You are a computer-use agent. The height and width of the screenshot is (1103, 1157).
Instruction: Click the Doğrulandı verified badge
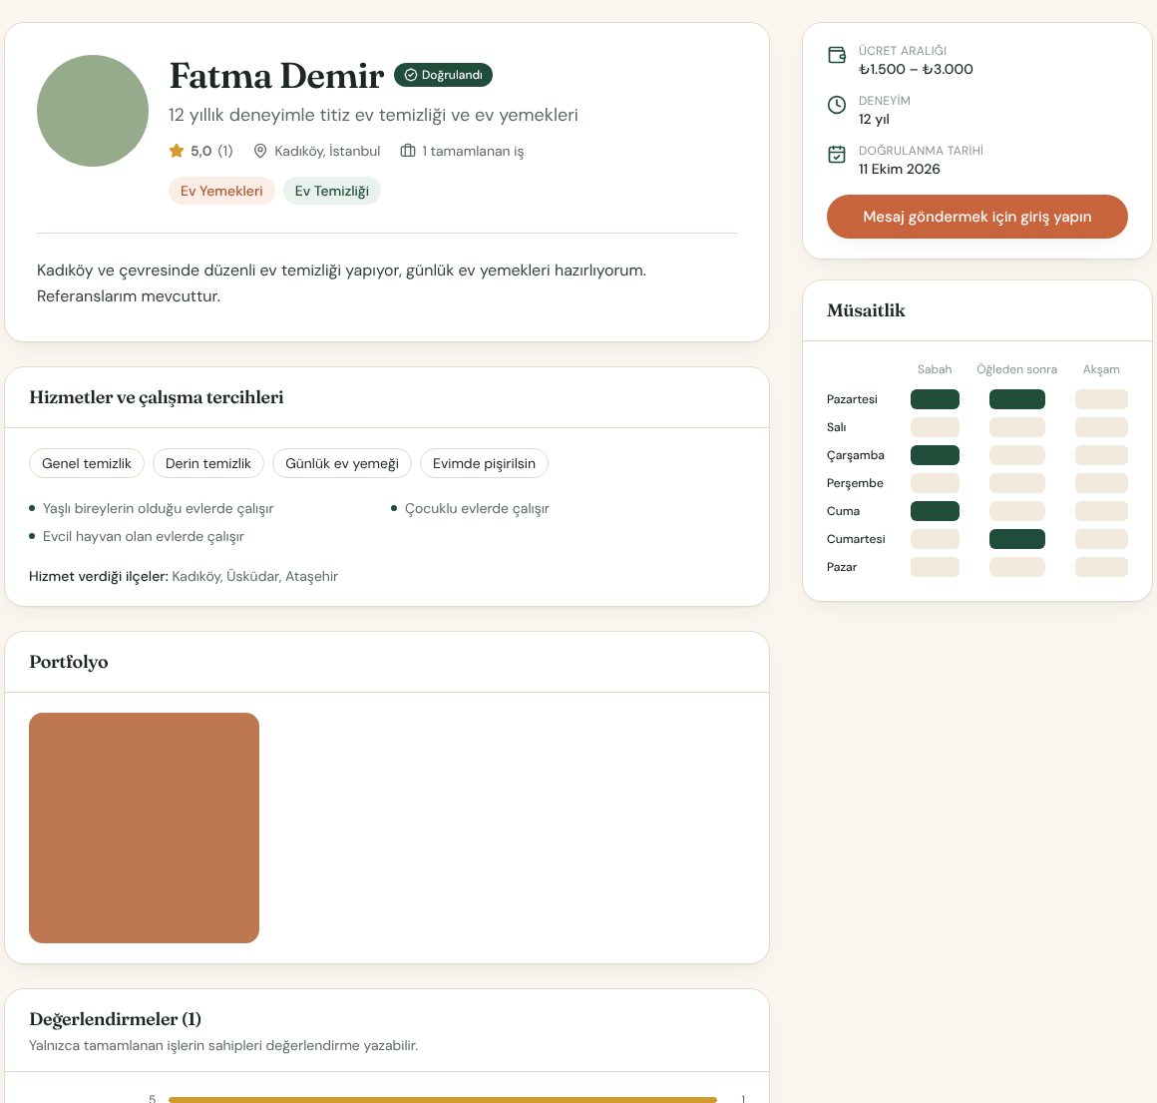[443, 75]
